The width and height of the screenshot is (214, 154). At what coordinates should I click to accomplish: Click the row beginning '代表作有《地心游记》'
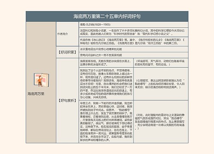click(x=134, y=41)
